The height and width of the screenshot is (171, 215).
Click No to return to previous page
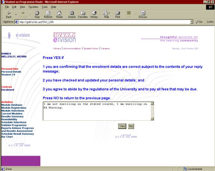[x=131, y=126]
